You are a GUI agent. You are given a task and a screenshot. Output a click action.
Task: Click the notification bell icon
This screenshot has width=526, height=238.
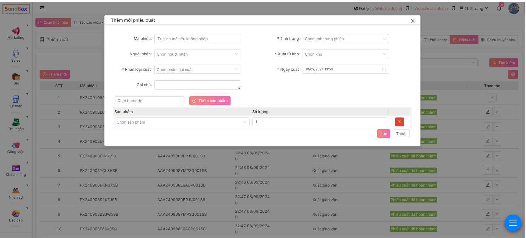[x=499, y=9]
